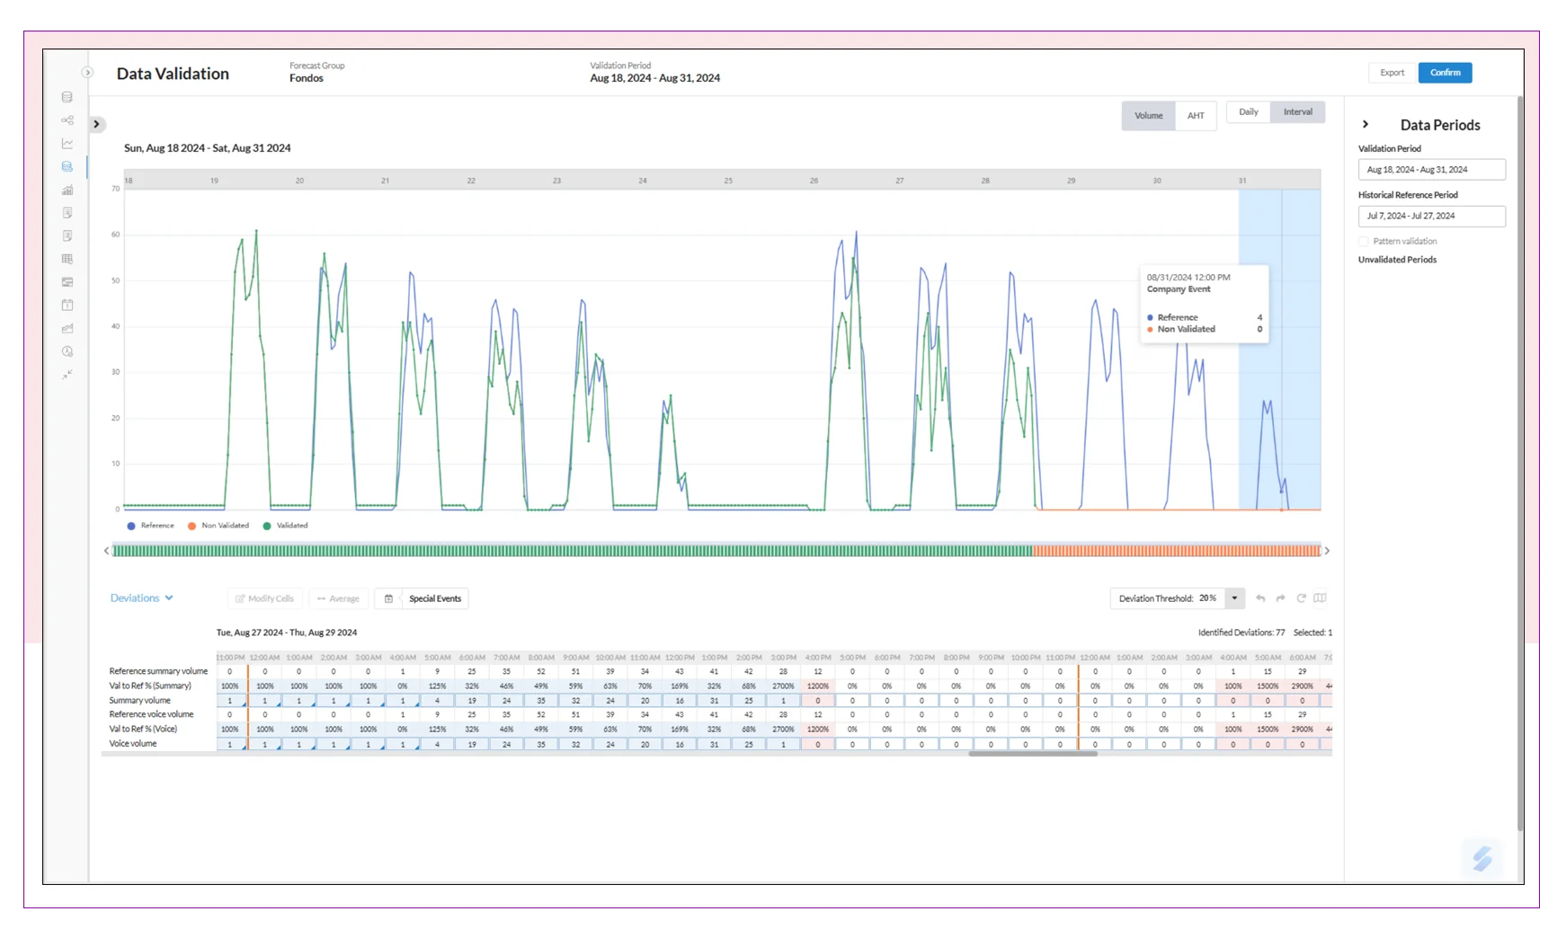Open the card-style icon in the sidebar
Screen dimensions: 1566x938
pyautogui.click(x=67, y=282)
